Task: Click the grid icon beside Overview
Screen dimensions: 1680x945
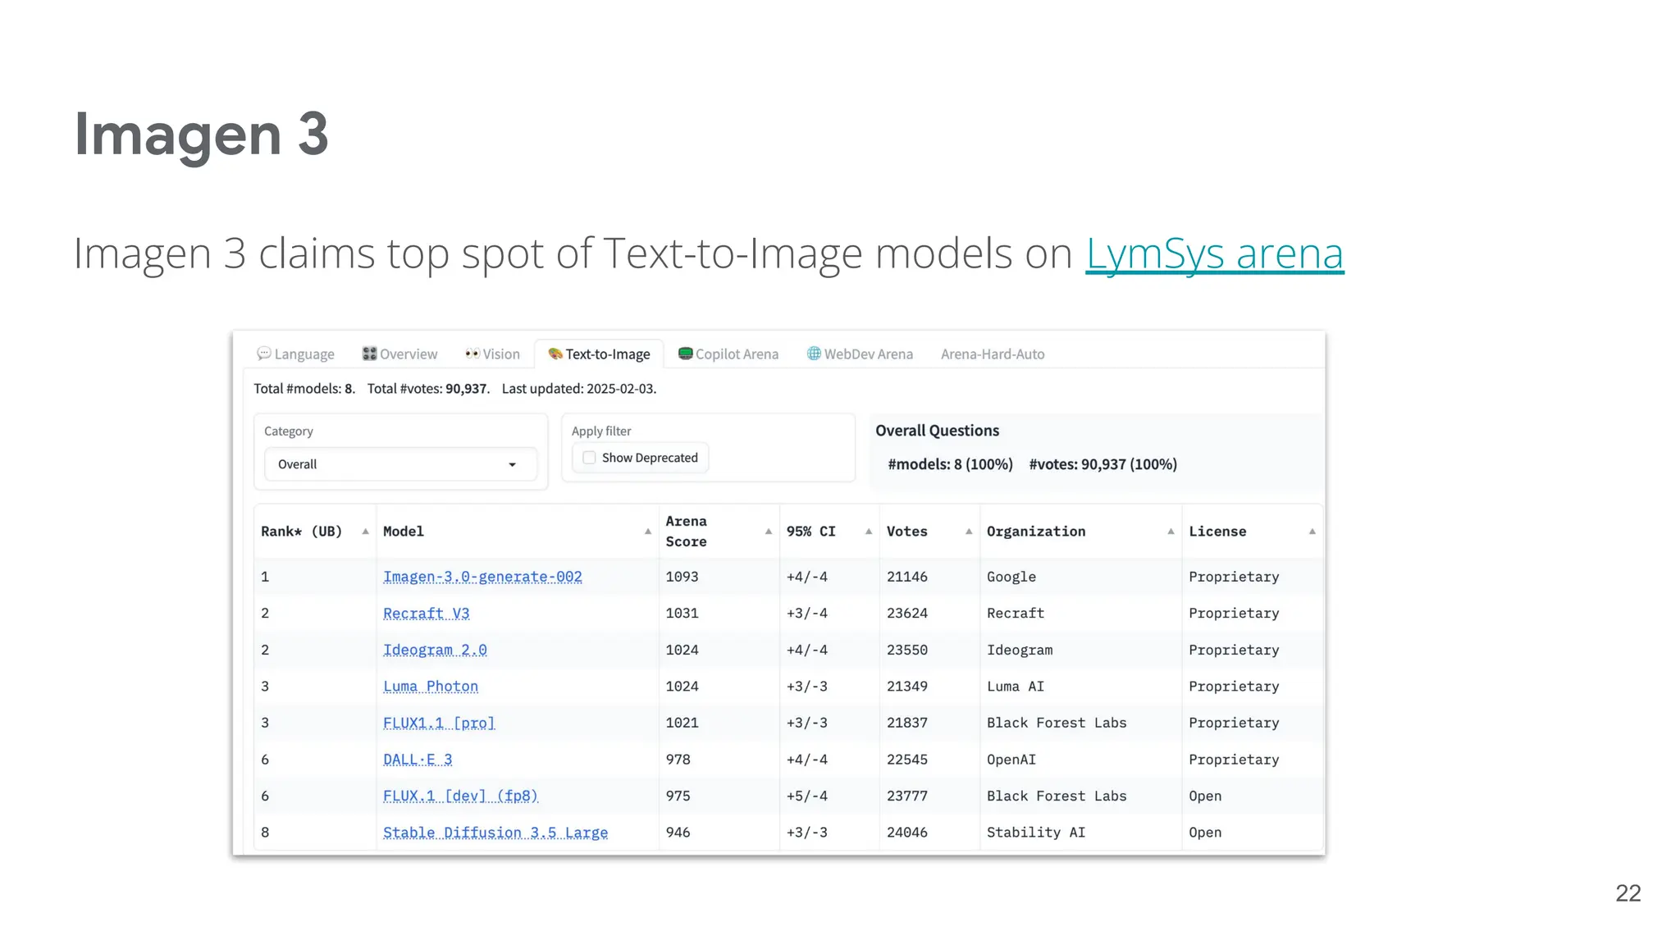Action: [369, 354]
